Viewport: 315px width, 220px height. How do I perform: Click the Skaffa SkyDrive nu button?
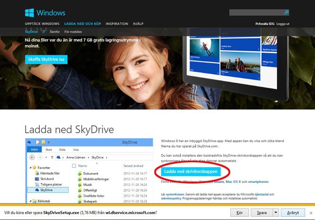[x=46, y=59]
